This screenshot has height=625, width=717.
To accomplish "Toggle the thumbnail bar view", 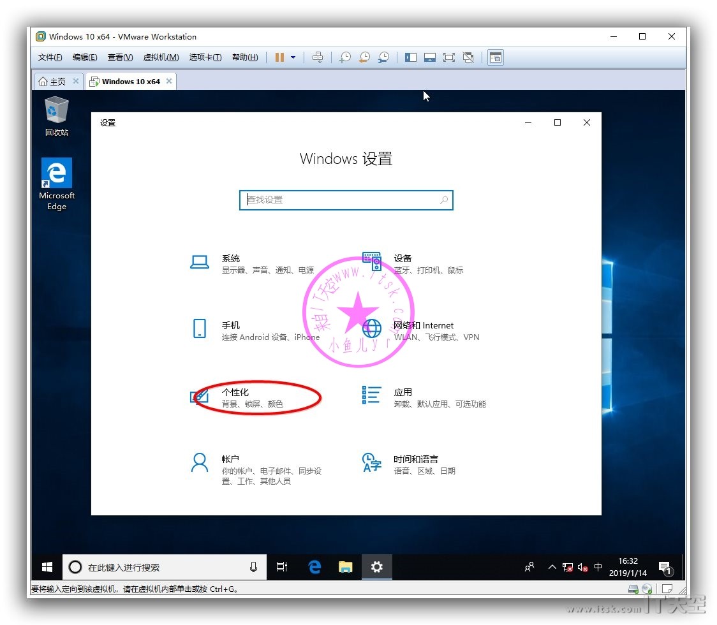I will pos(430,57).
